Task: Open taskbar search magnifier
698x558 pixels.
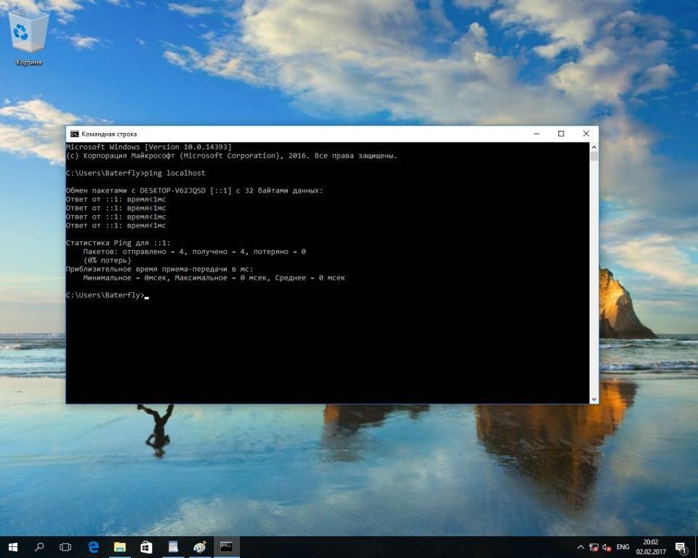Action: 39,546
